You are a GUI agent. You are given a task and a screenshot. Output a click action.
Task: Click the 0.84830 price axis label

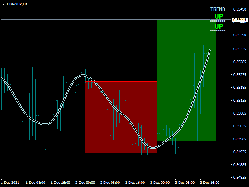point(238,178)
